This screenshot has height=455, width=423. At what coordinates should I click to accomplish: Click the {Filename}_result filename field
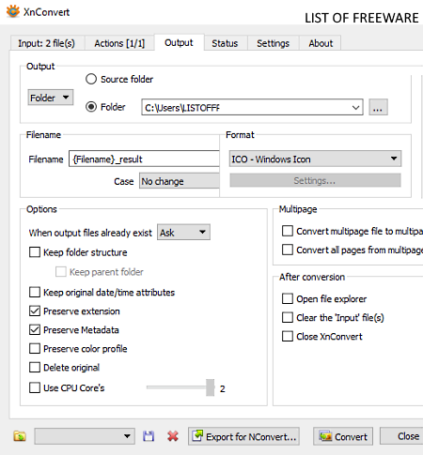144,159
